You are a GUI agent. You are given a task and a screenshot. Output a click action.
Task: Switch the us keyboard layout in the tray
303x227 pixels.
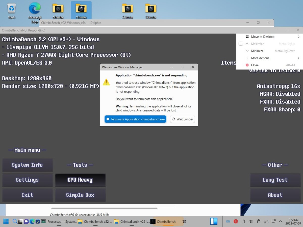tap(266, 221)
